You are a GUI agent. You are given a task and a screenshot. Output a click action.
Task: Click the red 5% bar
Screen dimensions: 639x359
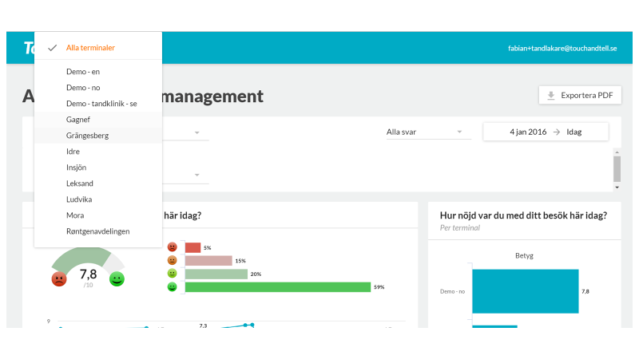click(192, 247)
